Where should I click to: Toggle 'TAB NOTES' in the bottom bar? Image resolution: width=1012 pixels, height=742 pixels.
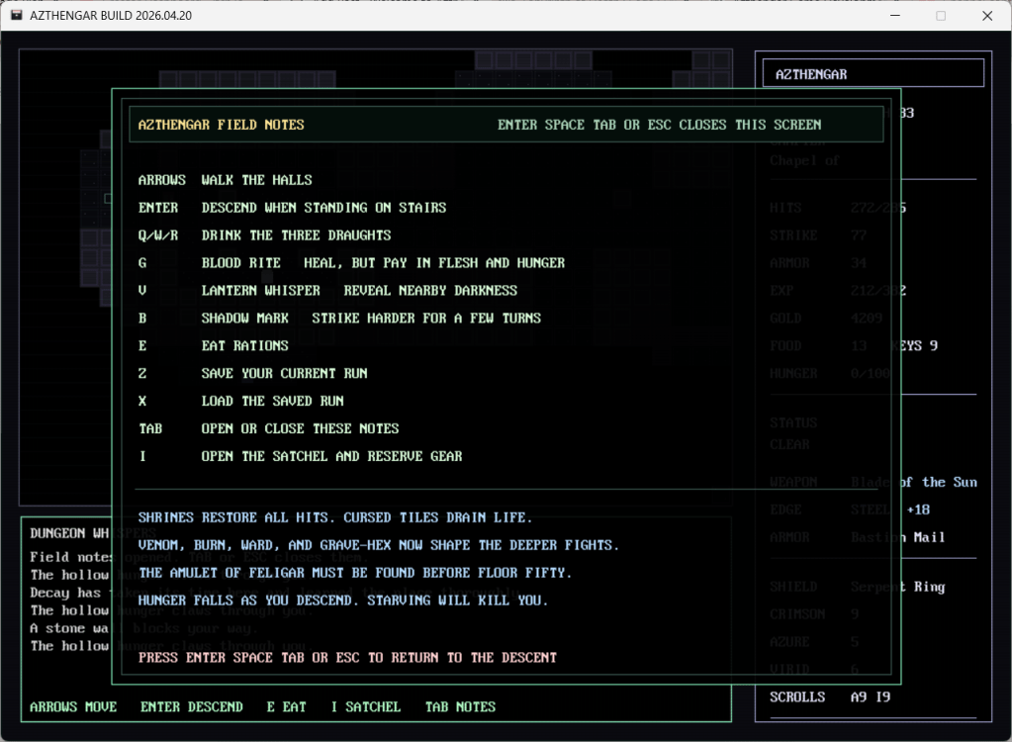(460, 707)
